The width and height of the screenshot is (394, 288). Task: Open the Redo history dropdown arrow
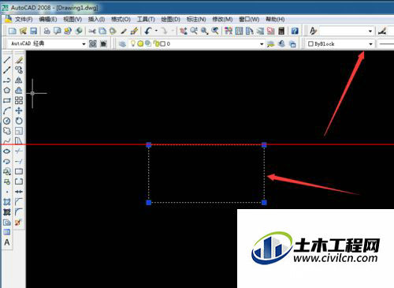173,31
